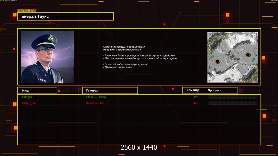Click Bangru's green Нет team value
Image resolution: width=278 pixels, height=156 pixels.
195,97
